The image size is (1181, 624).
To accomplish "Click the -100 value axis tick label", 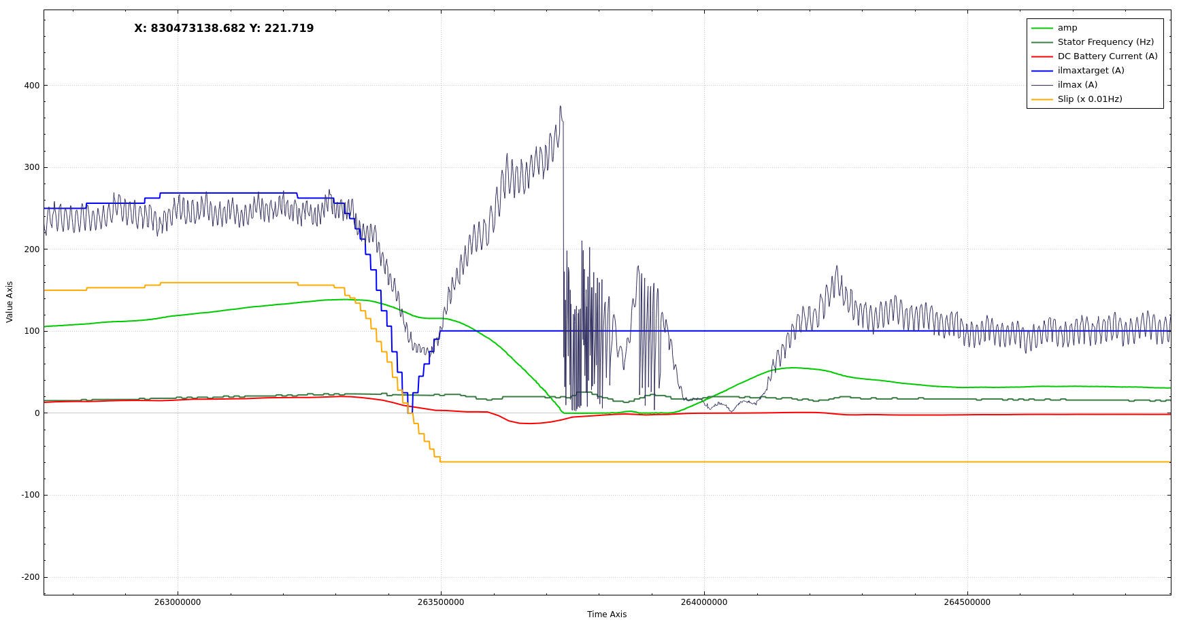I will (x=31, y=495).
